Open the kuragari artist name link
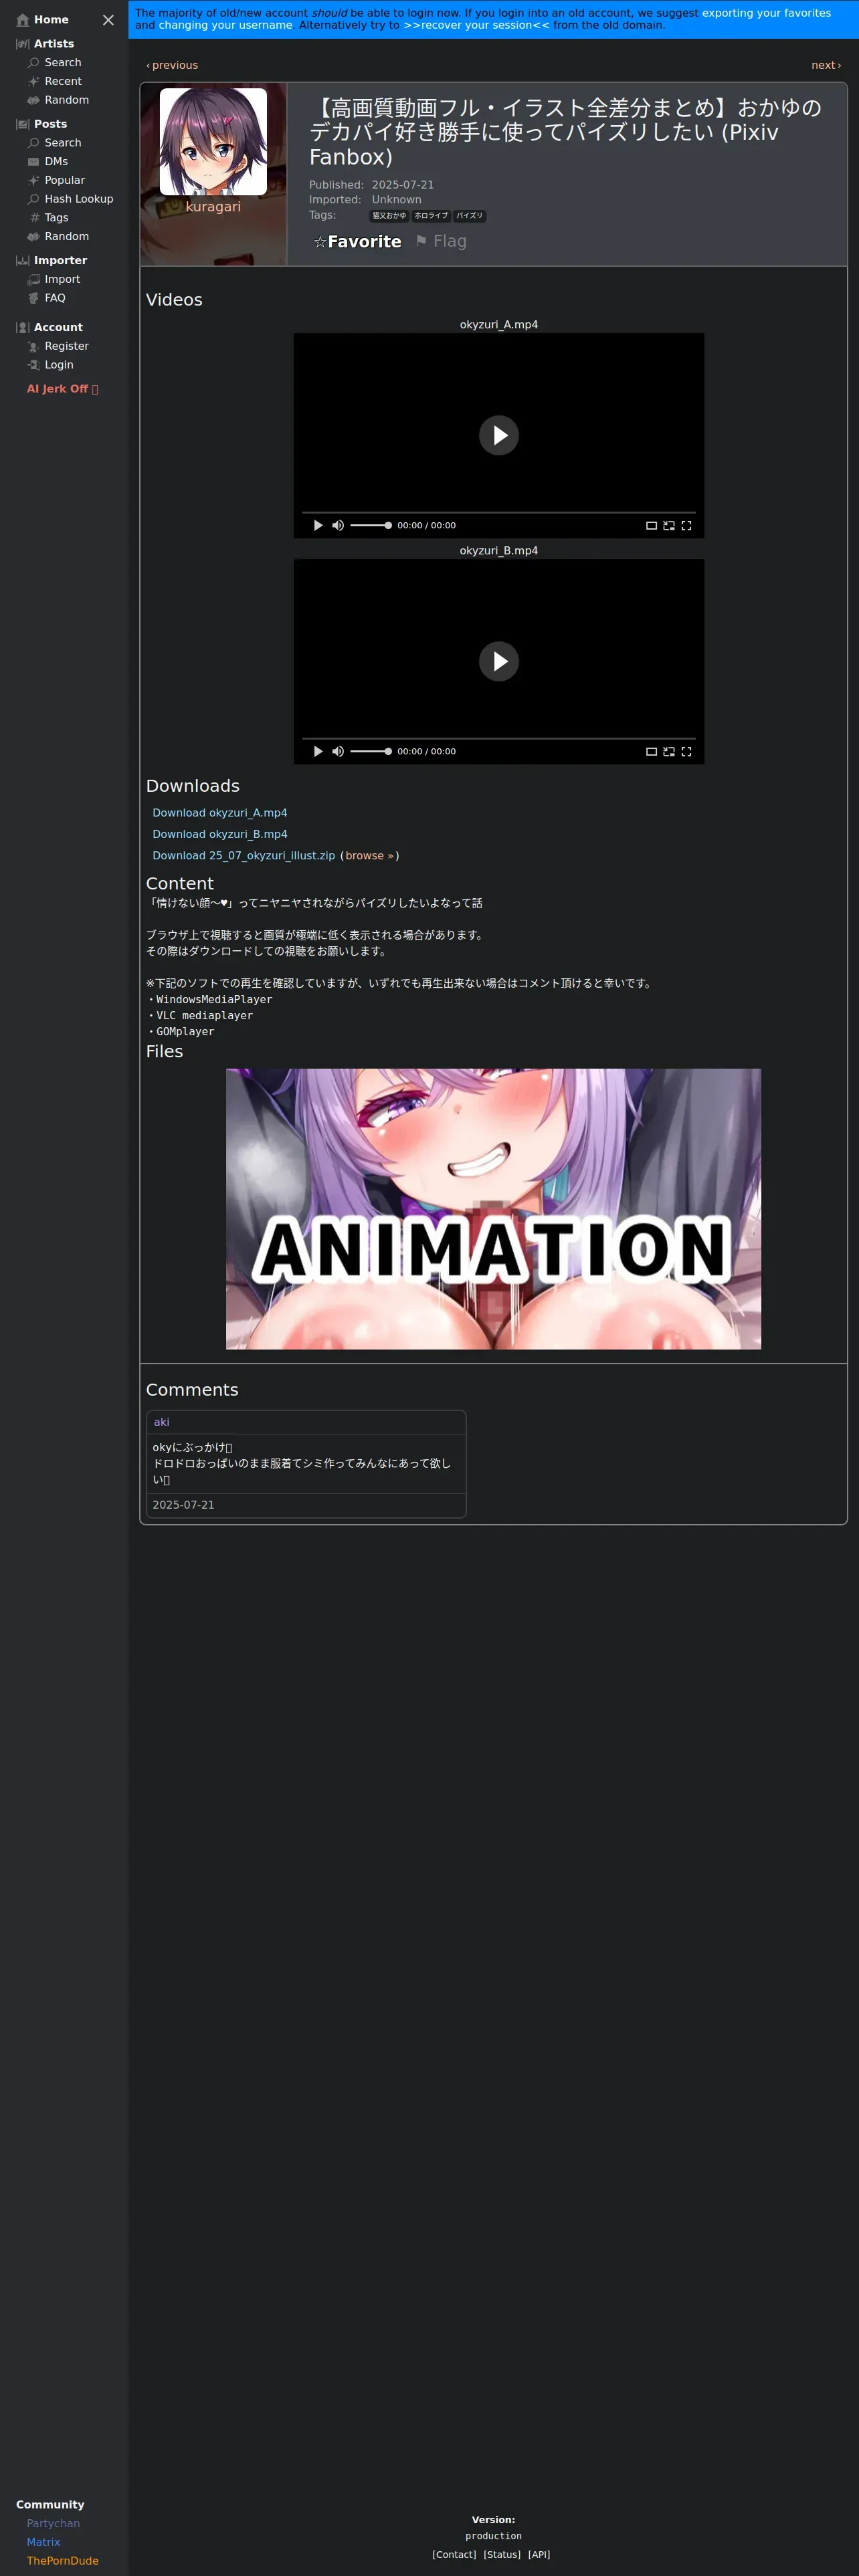This screenshot has height=2576, width=859. [213, 207]
